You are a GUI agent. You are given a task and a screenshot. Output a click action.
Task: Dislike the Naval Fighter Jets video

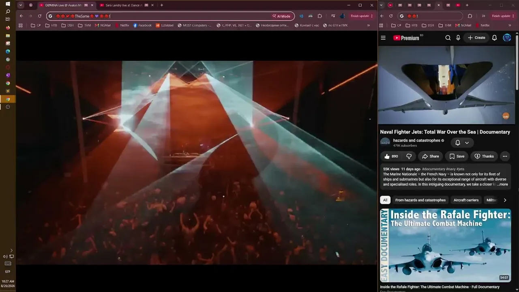(x=409, y=156)
